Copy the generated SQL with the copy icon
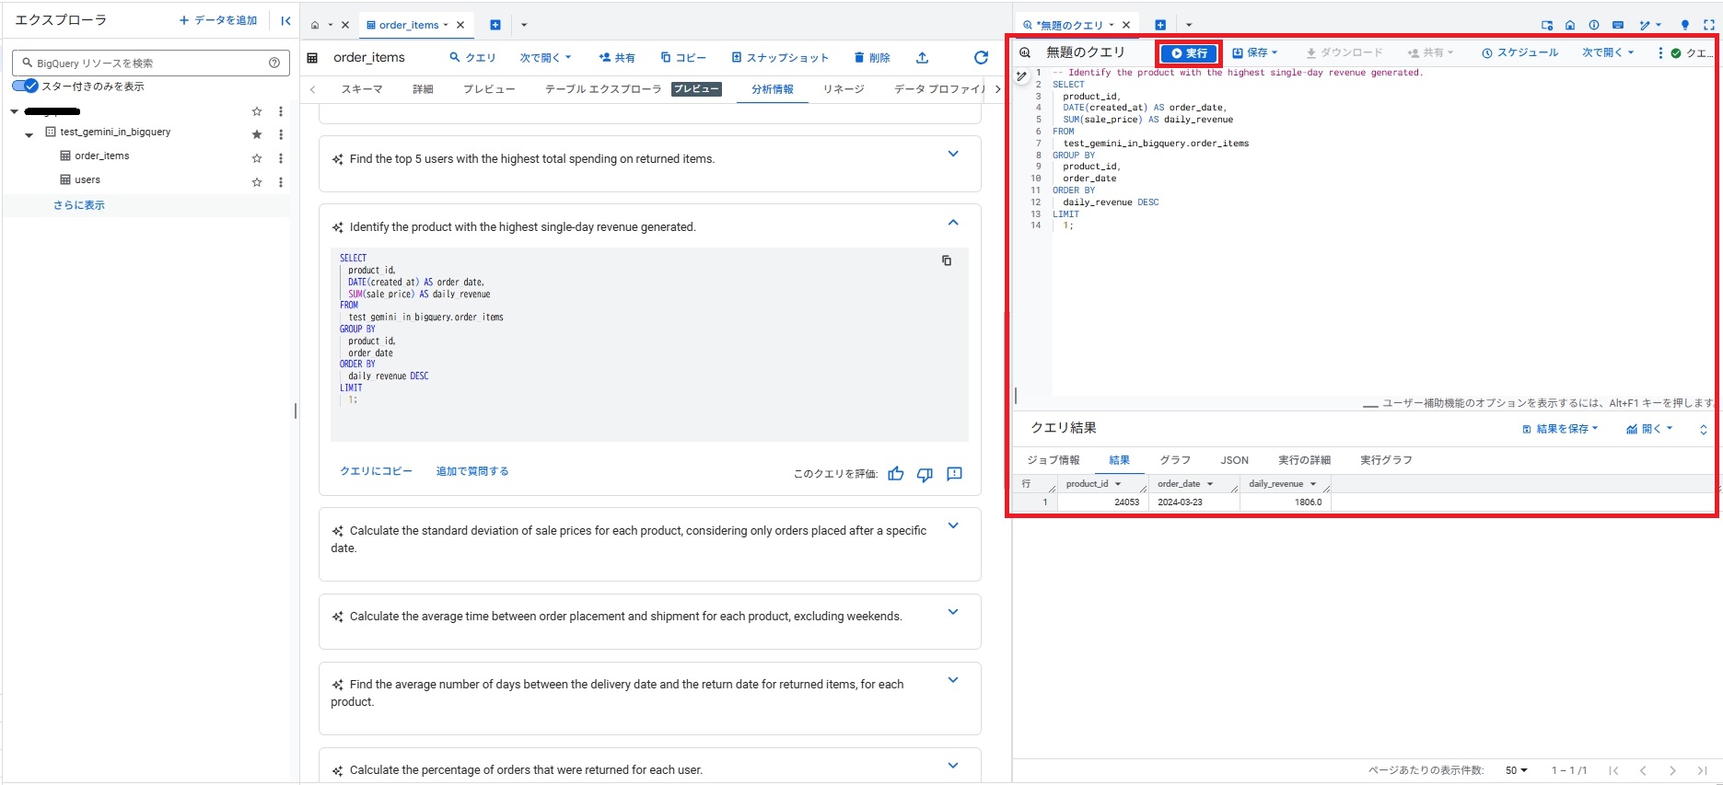Image resolution: width=1723 pixels, height=785 pixels. click(946, 260)
